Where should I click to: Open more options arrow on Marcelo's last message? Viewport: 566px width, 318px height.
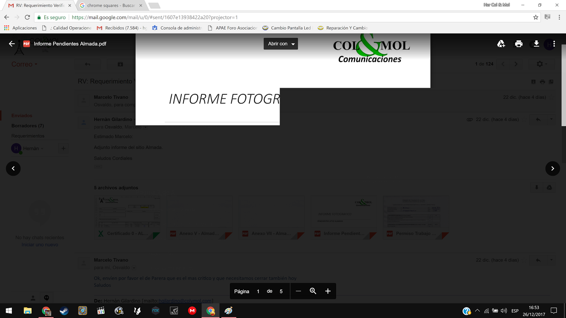tap(551, 260)
